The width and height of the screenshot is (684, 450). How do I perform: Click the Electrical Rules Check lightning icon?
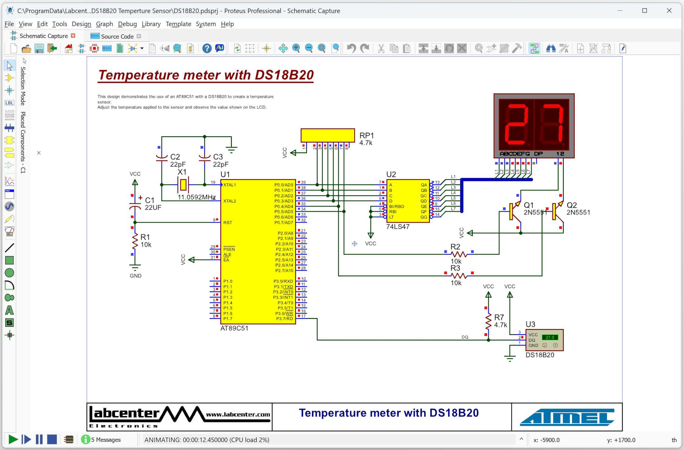click(623, 48)
